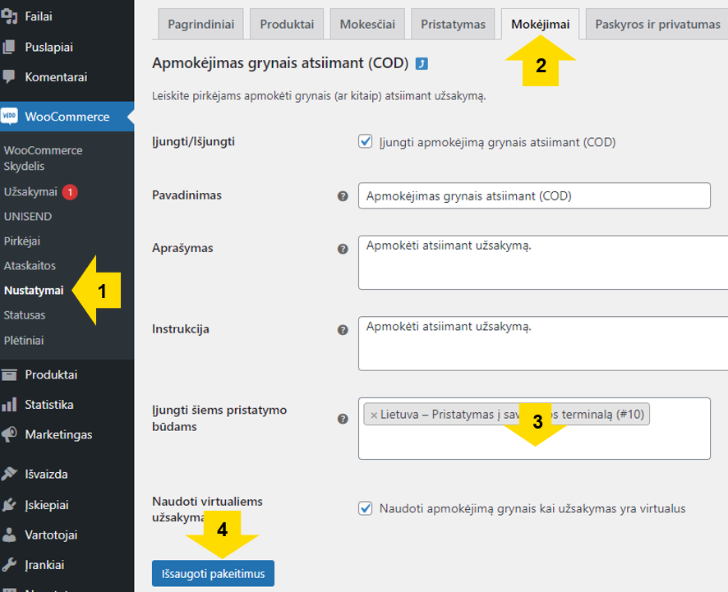The height and width of the screenshot is (592, 728).
Task: Click the Marketingas megaphone icon
Action: [9, 434]
